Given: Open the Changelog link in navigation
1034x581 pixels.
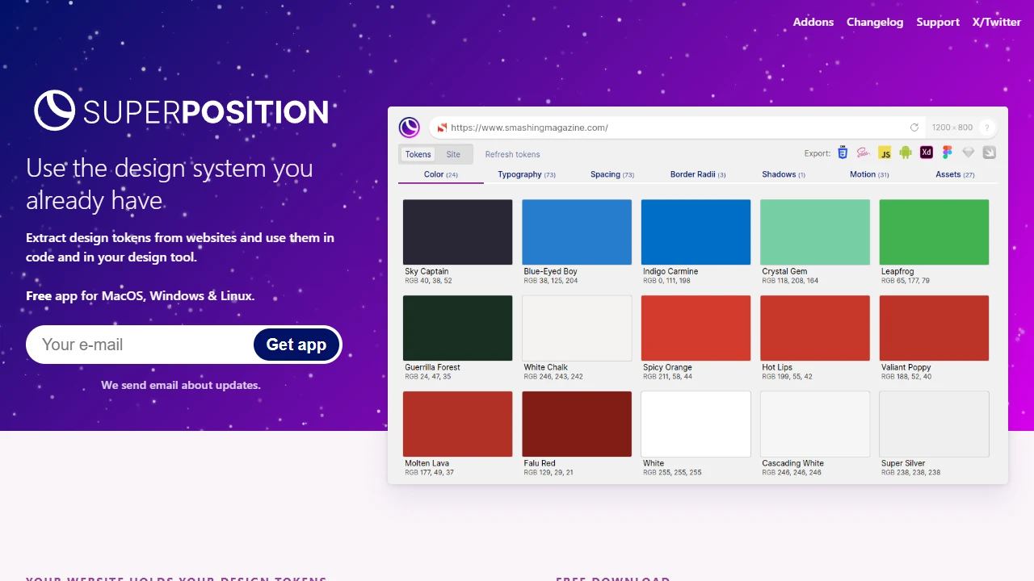Looking at the screenshot, I should [x=875, y=22].
